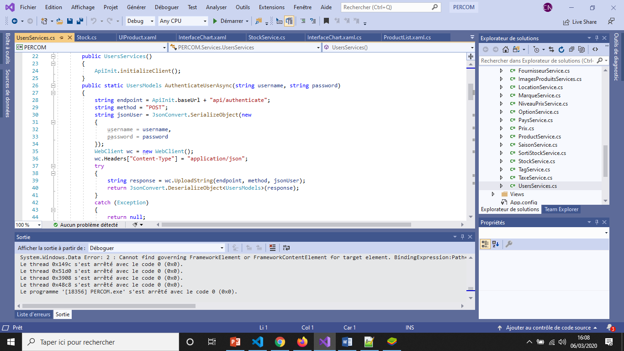Viewport: 624px width, 351px height.
Task: Open PowerPoint from the Windows taskbar
Action: pyautogui.click(x=235, y=342)
